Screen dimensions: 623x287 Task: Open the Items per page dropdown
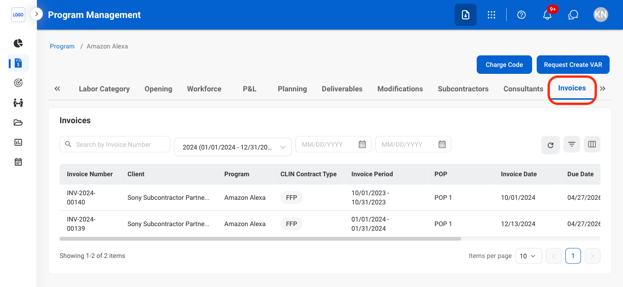click(528, 256)
